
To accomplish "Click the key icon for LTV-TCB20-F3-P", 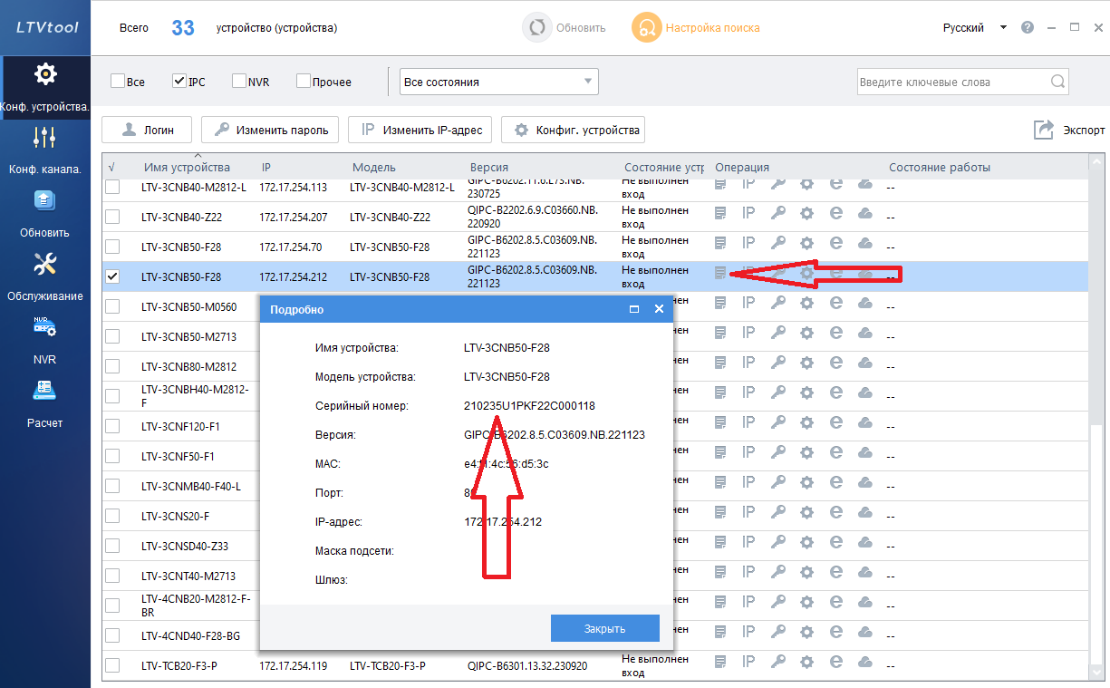I will point(778,663).
